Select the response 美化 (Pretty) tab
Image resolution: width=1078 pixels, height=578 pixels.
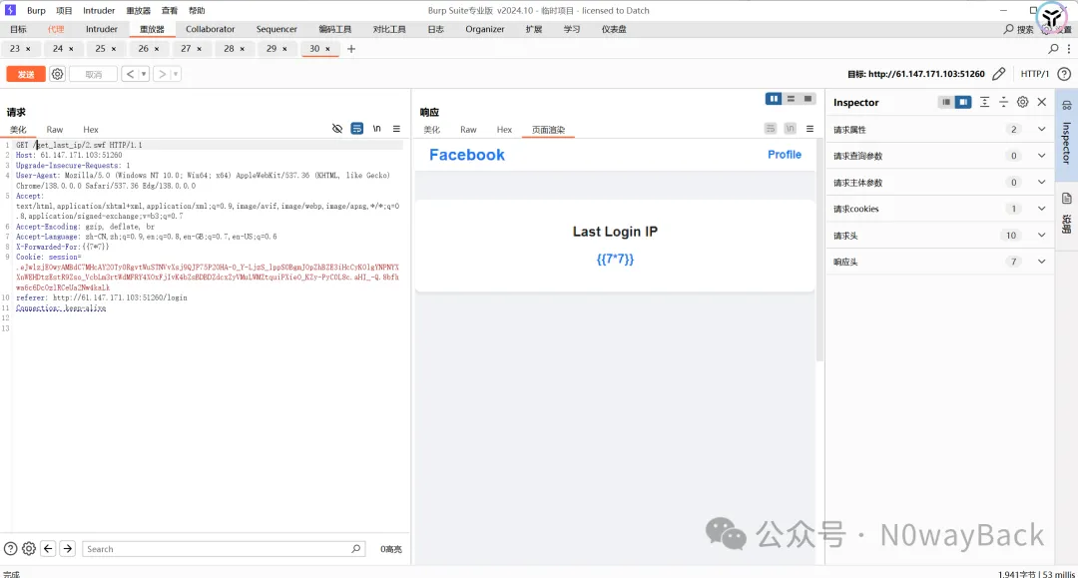click(432, 129)
